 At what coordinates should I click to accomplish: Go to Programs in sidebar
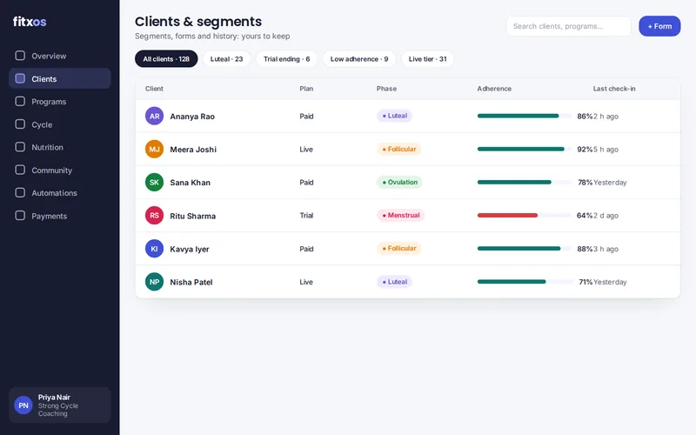(x=59, y=102)
